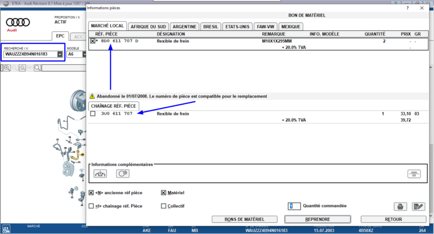Image resolution: width=434 pixels, height=234 pixels.
Task: Click the ETKA application icon in title bar
Action: pyautogui.click(x=6, y=3)
